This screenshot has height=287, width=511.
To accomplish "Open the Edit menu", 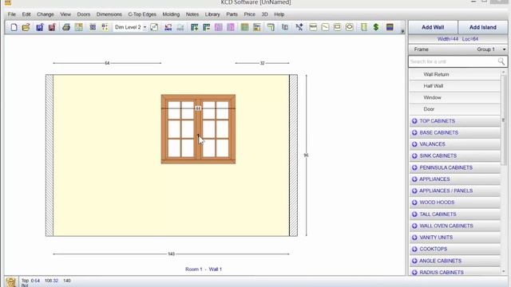I will [26, 14].
